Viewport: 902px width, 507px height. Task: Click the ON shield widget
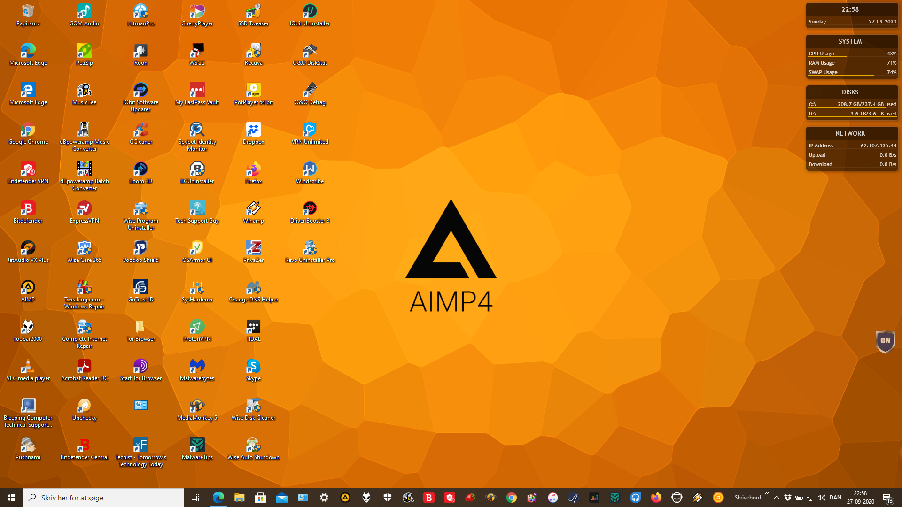[885, 341]
